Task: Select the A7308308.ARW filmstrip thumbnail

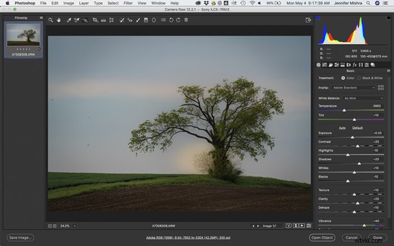Action: (x=24, y=40)
